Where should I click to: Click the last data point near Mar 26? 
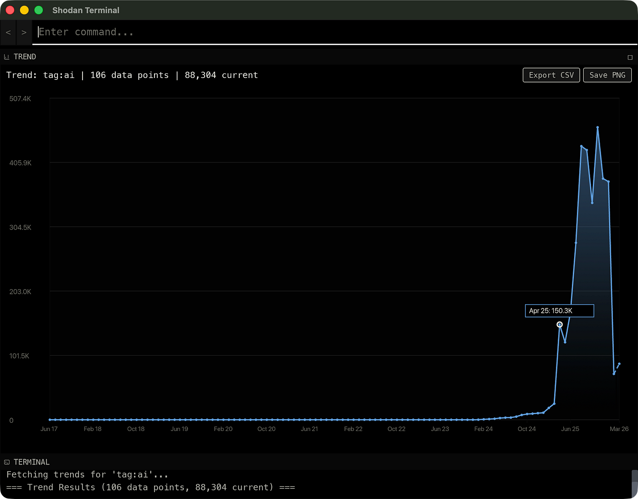pos(619,364)
